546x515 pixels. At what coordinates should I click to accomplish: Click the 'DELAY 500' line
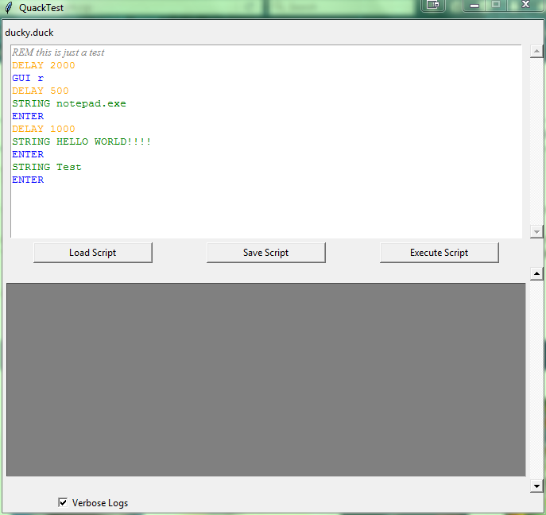pos(41,91)
